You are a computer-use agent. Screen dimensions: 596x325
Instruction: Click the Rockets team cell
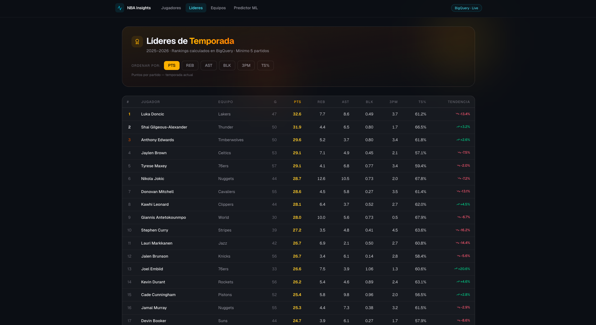(x=225, y=282)
